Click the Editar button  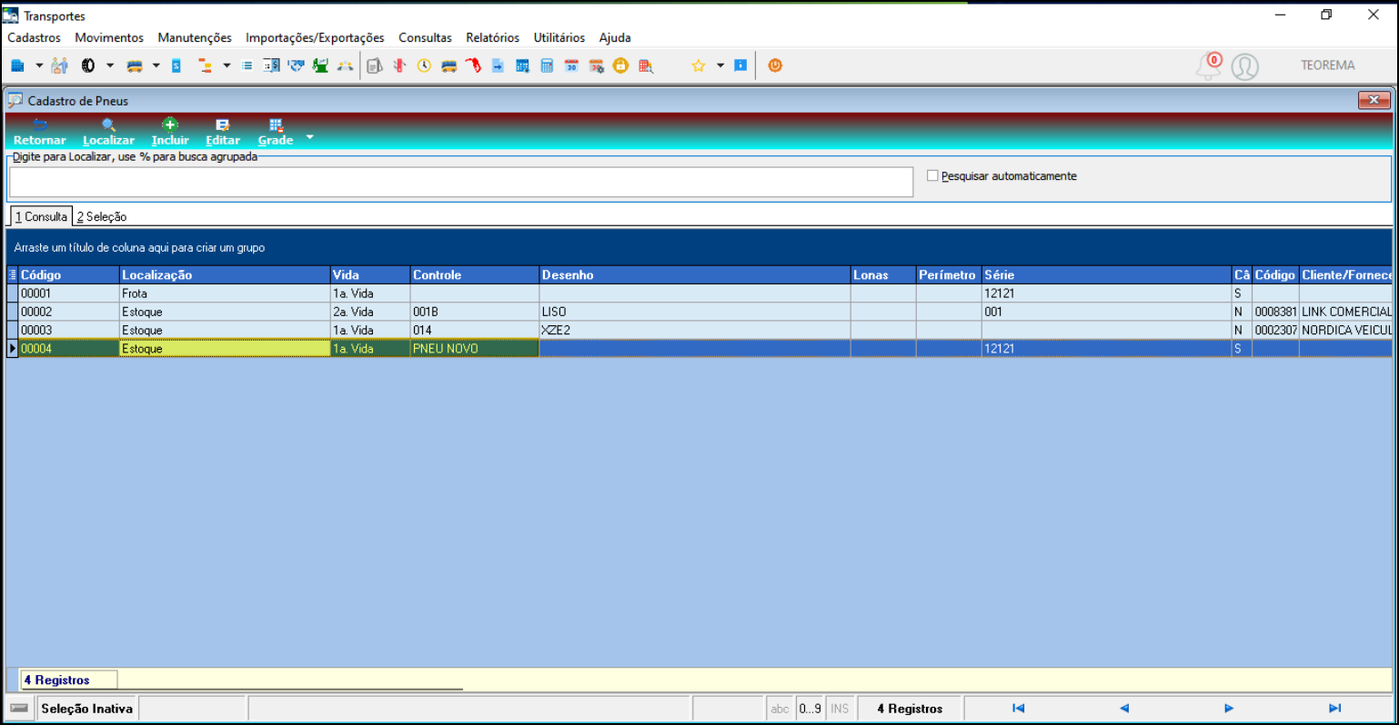[223, 132]
